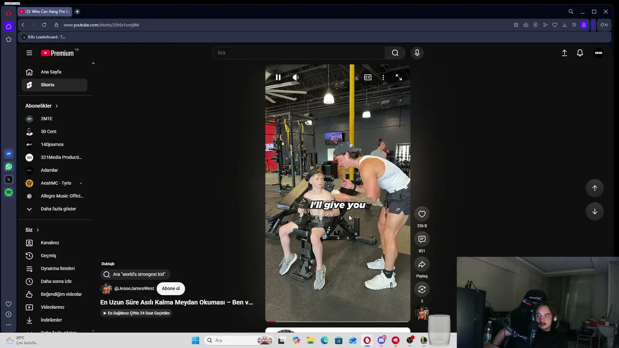Run the YouTube search with magnifier button
This screenshot has width=619, height=348.
point(395,53)
